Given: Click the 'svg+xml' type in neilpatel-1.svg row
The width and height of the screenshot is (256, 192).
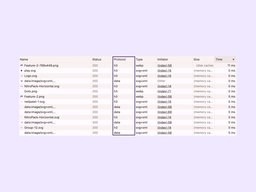Looking at the screenshot, I should tap(141, 102).
